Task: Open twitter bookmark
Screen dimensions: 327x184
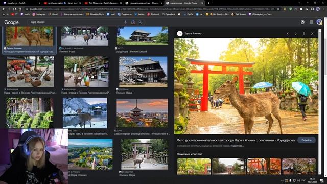Action: [139, 14]
